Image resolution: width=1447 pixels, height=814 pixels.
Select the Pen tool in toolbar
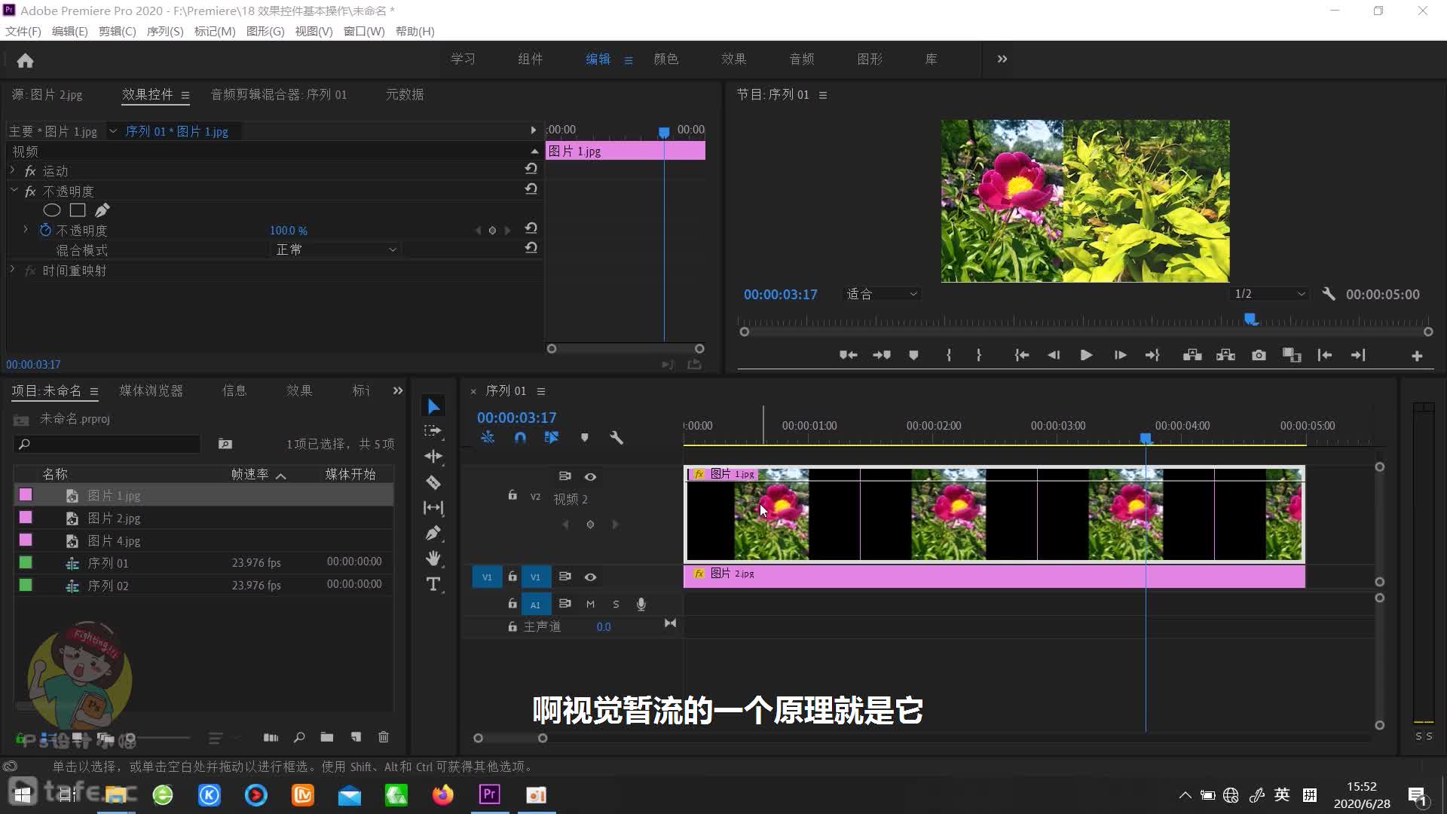(433, 534)
